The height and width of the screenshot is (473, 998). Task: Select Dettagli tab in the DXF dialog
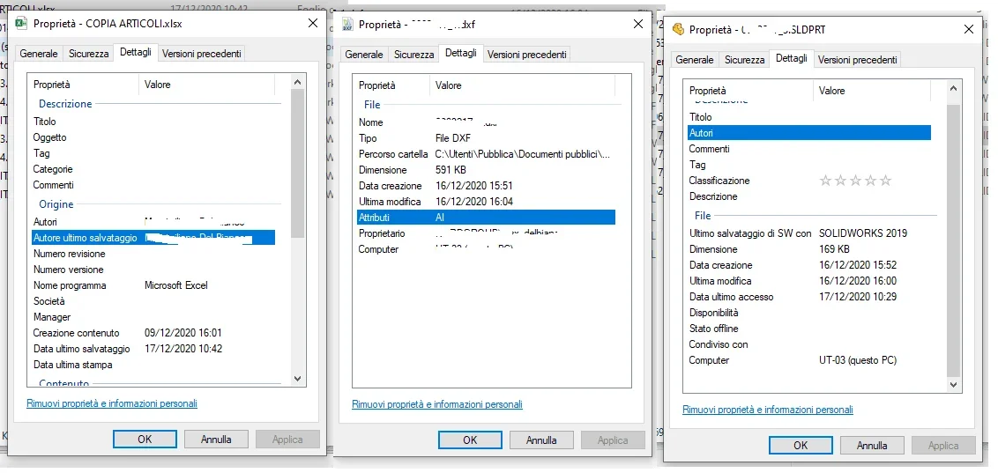pyautogui.click(x=461, y=54)
